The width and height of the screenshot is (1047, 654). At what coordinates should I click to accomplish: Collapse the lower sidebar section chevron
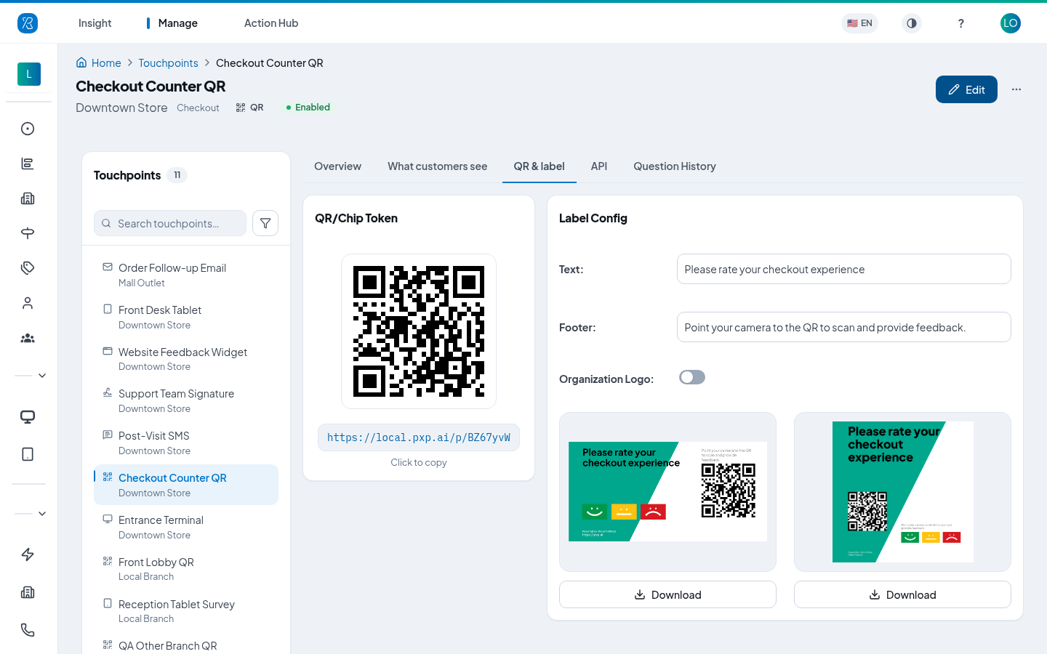click(x=42, y=514)
